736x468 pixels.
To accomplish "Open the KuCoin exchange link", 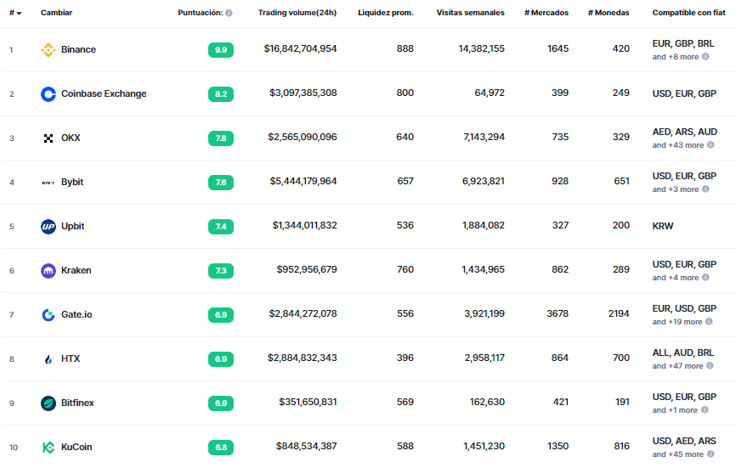I will tap(76, 447).
